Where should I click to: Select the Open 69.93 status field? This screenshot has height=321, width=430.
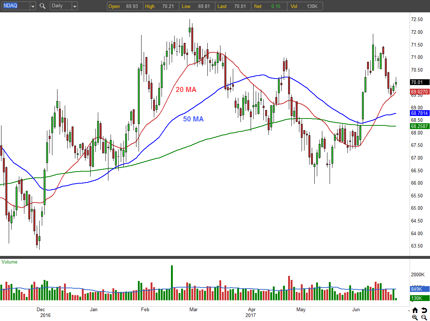coord(124,6)
